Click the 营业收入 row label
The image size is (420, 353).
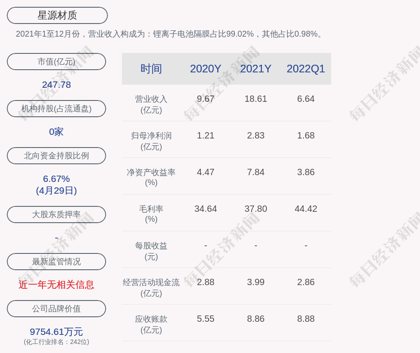[x=151, y=104]
